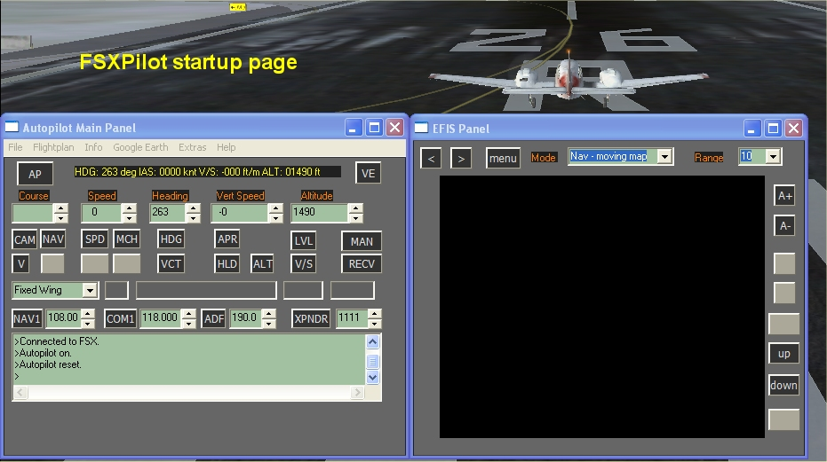The height and width of the screenshot is (462, 827).
Task: Open the File menu
Action: tap(15, 147)
